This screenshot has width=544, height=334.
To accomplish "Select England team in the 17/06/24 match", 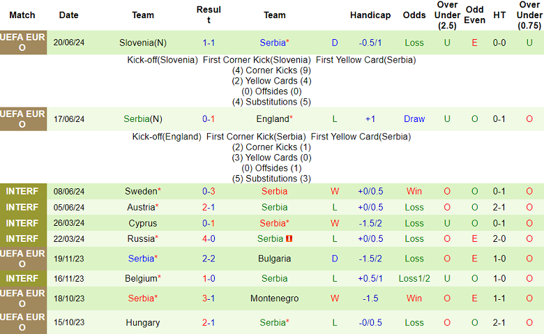I will click(x=274, y=119).
